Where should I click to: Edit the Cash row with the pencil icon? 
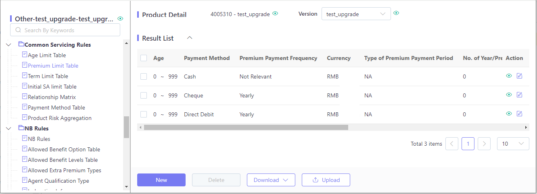pos(519,76)
